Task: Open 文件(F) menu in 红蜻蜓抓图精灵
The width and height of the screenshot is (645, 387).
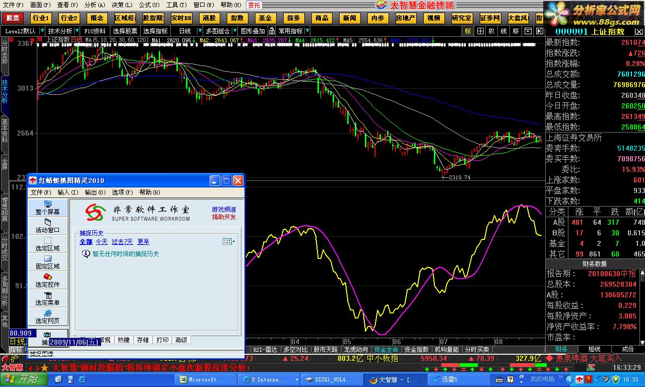Action: pyautogui.click(x=41, y=192)
